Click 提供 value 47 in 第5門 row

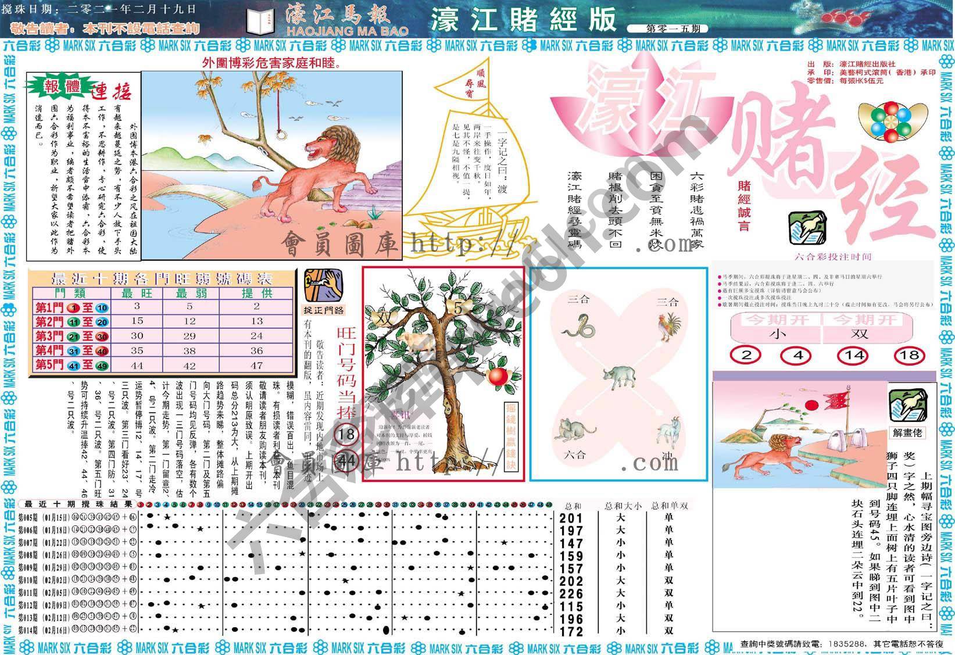tap(257, 365)
